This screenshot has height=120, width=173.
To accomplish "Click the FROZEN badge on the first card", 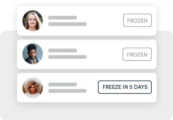I will (x=137, y=20).
